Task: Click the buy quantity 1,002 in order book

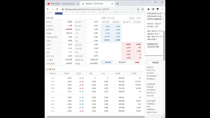Action: coord(138,44)
